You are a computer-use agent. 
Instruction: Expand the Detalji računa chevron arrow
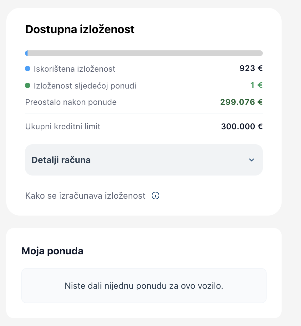pos(252,160)
